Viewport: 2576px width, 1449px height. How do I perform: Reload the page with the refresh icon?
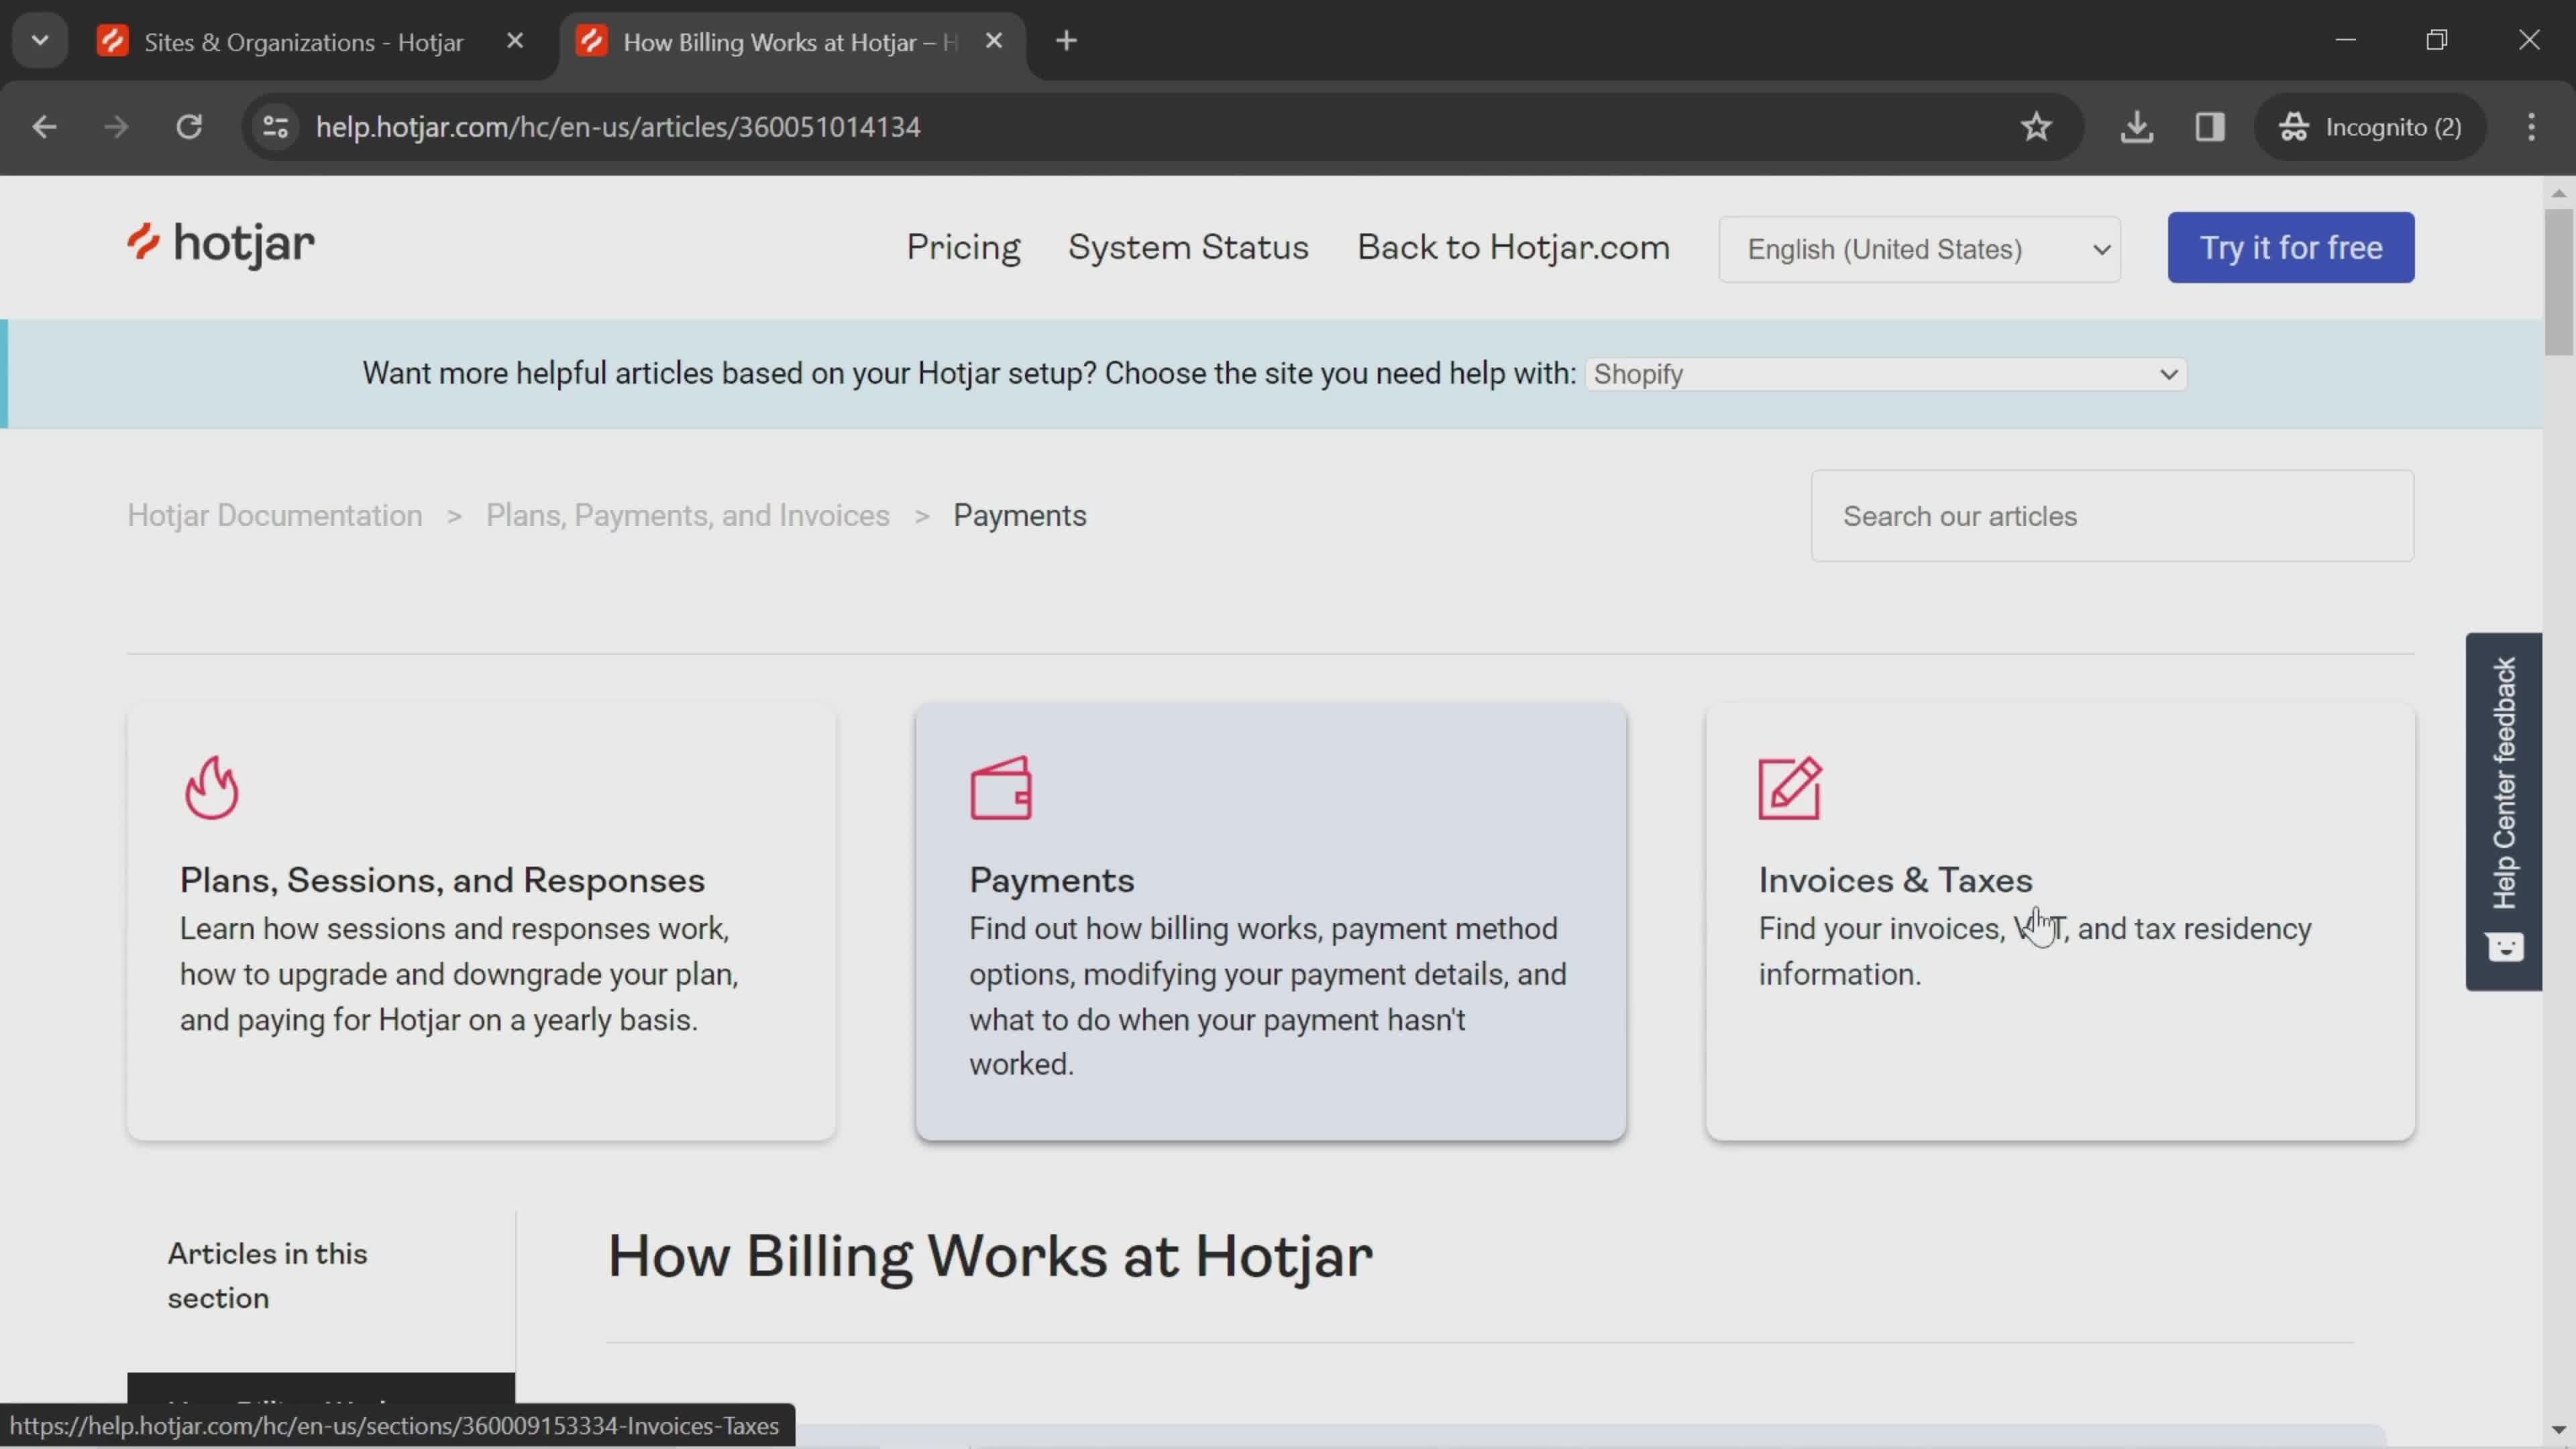[189, 127]
